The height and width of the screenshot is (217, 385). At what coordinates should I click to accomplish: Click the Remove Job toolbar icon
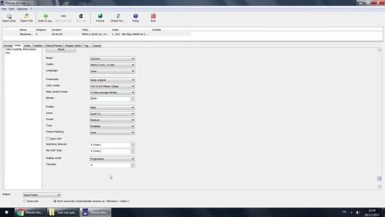click(63, 18)
